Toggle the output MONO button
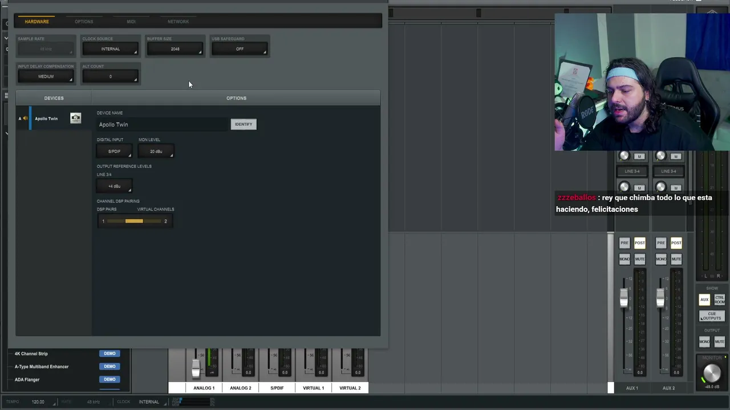Image resolution: width=730 pixels, height=410 pixels. click(x=704, y=342)
